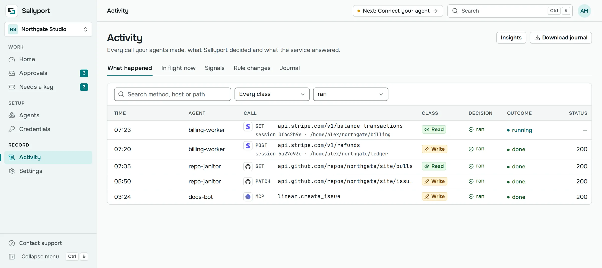Image resolution: width=602 pixels, height=268 pixels.
Task: Click api.stripe.com/v1/refunds call text
Action: click(319, 145)
